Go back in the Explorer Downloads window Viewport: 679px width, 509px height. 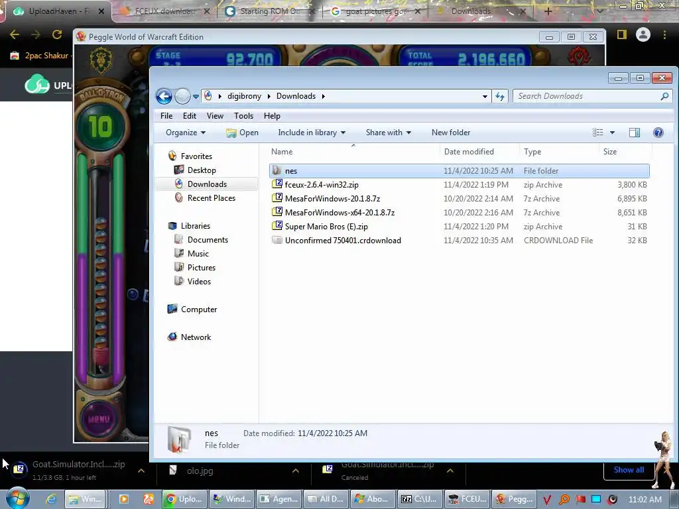click(x=164, y=96)
